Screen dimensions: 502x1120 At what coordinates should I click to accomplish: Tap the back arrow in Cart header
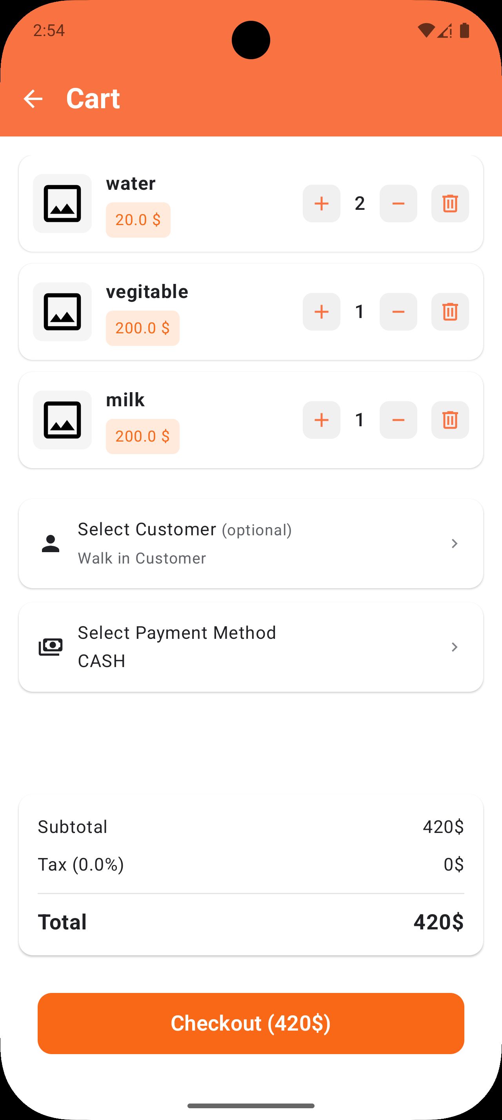pyautogui.click(x=33, y=99)
